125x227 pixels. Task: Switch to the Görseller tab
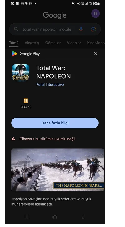(53, 43)
